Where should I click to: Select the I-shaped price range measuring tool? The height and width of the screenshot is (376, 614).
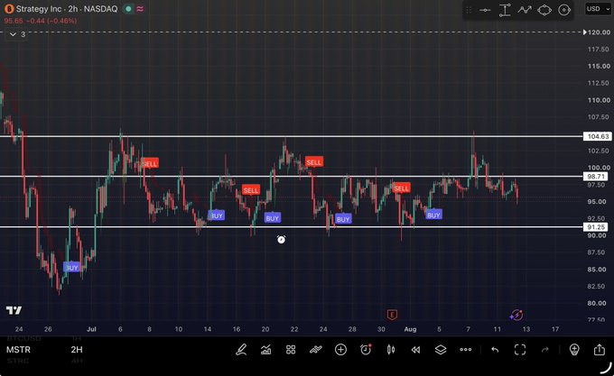(505, 10)
